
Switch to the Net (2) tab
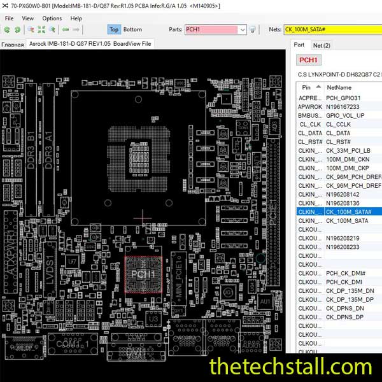[x=322, y=45]
